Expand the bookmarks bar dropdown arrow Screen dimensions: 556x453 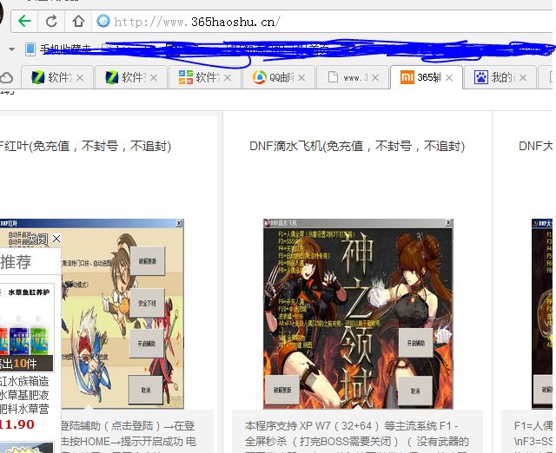tap(11, 49)
